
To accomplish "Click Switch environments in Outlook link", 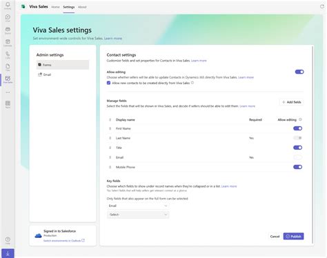I will [64, 241].
